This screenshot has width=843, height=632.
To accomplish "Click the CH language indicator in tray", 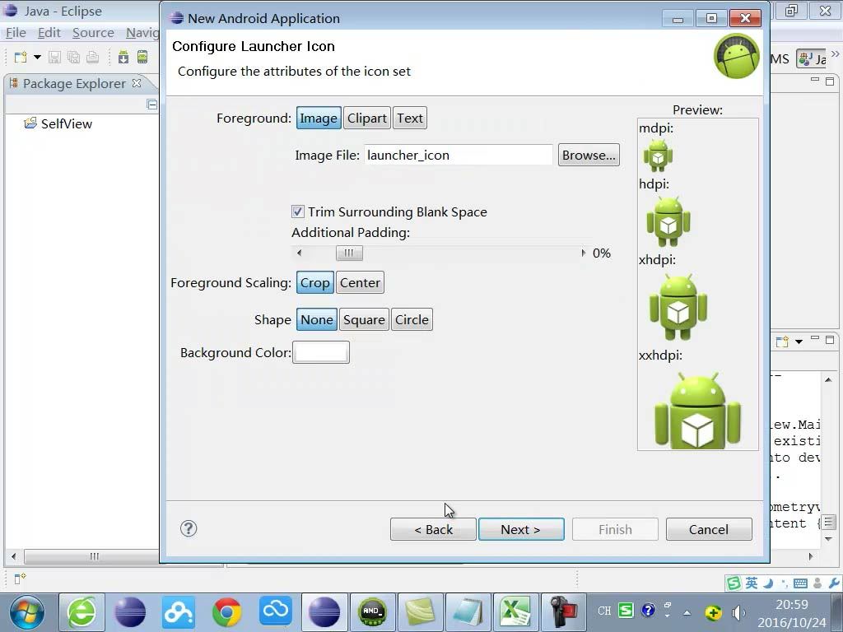I will [x=604, y=611].
